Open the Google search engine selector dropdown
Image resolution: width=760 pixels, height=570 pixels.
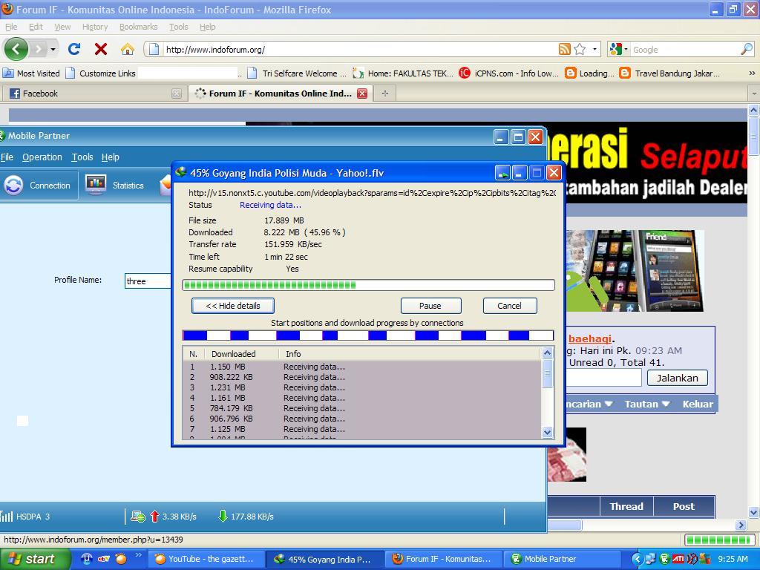pos(626,49)
